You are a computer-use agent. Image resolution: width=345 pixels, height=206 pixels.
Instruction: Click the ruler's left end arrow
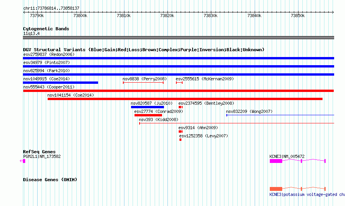[24, 12]
